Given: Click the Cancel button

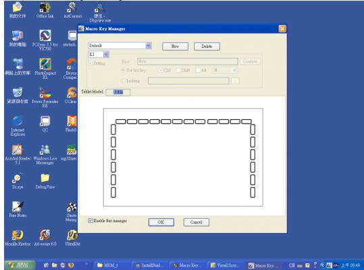Looking at the screenshot, I should pos(197,222).
